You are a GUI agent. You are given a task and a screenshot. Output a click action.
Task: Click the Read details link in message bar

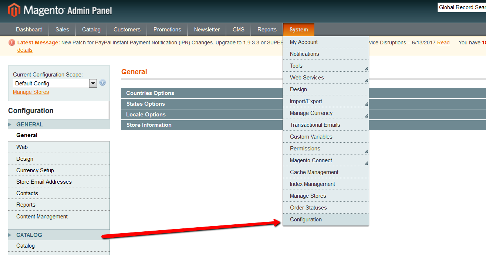pyautogui.click(x=443, y=42)
